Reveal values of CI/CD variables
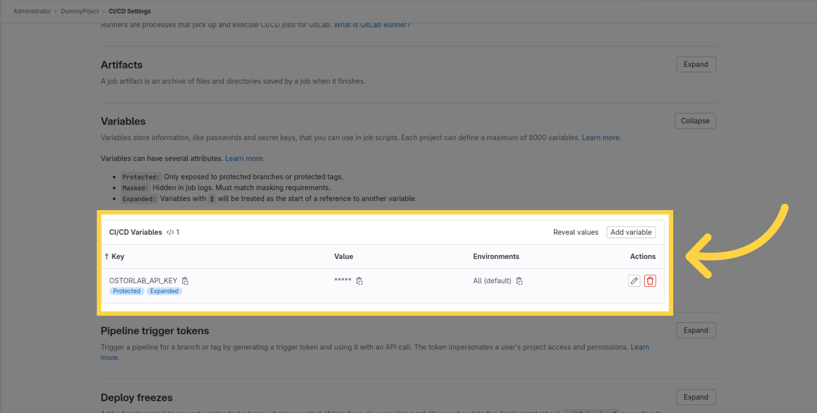The height and width of the screenshot is (413, 817). [575, 232]
